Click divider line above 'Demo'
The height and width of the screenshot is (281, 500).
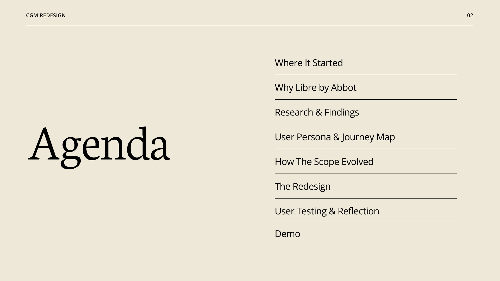point(366,221)
